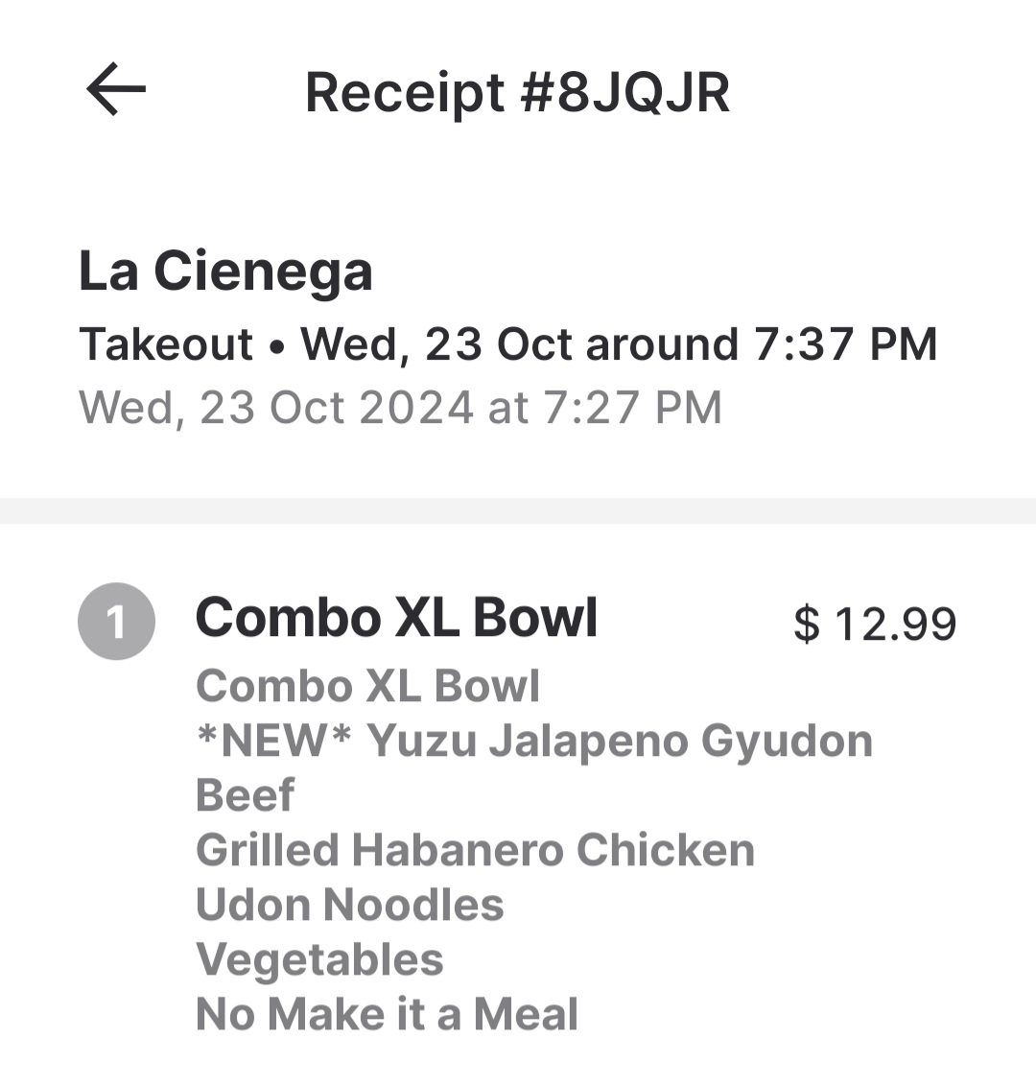Click the gray section divider bar
The image size is (1036, 1086).
518,510
